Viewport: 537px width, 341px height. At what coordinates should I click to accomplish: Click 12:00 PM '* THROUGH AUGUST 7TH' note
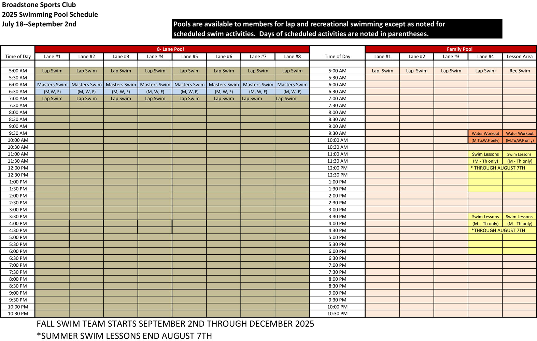click(498, 168)
